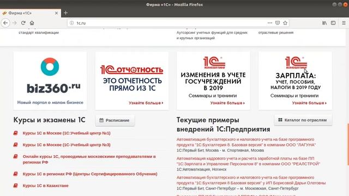Click the grid icon in Каталог button
The height and width of the screenshot is (196, 349).
click(x=280, y=120)
